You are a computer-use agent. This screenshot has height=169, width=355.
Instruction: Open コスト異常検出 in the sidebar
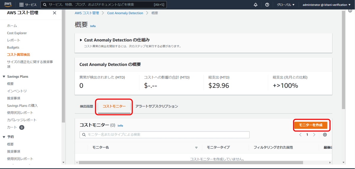tap(18, 55)
